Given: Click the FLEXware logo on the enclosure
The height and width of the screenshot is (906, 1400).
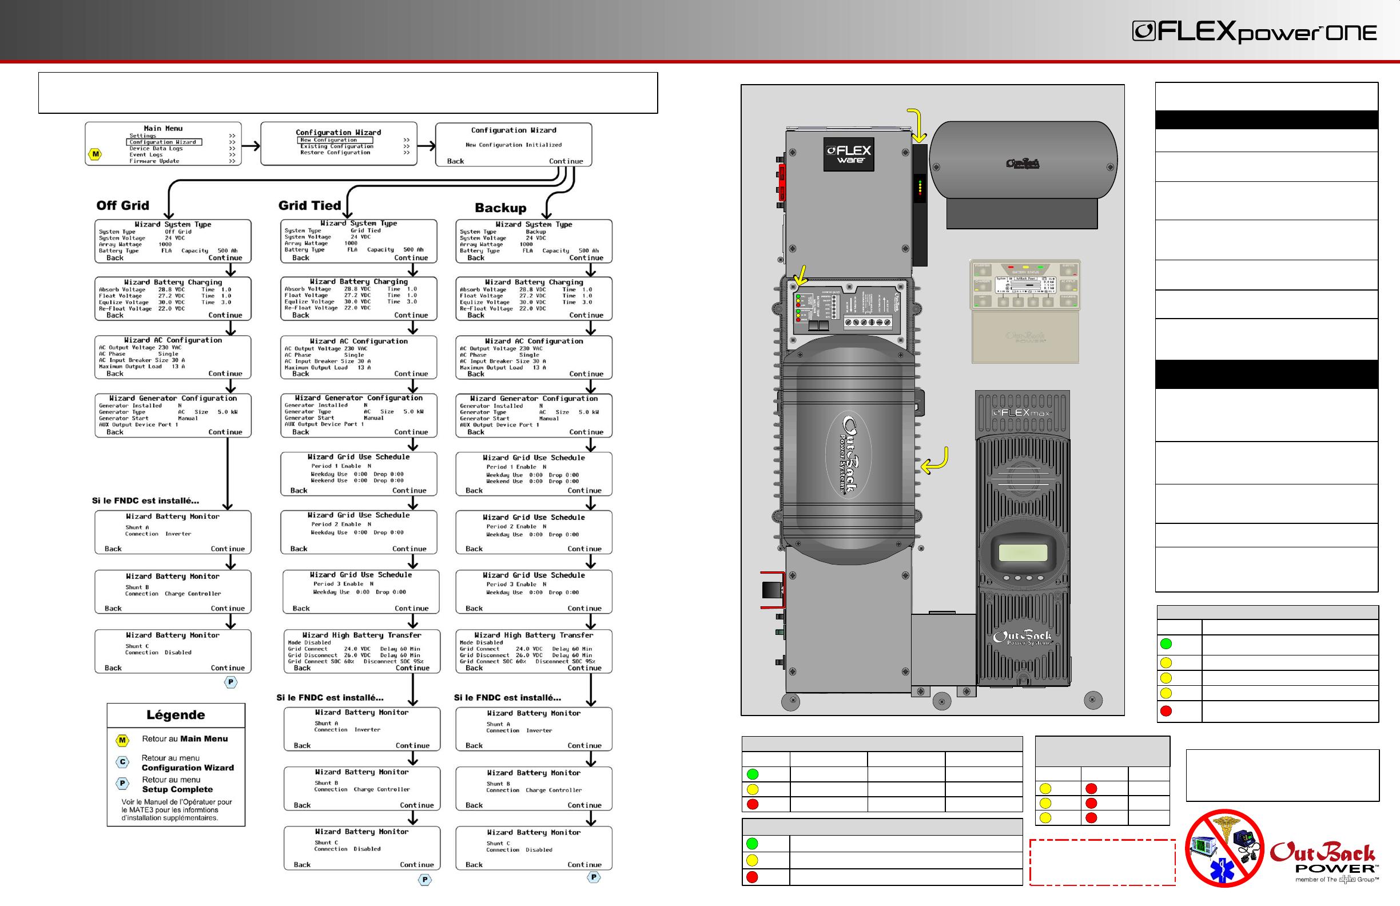Looking at the screenshot, I should 849,154.
